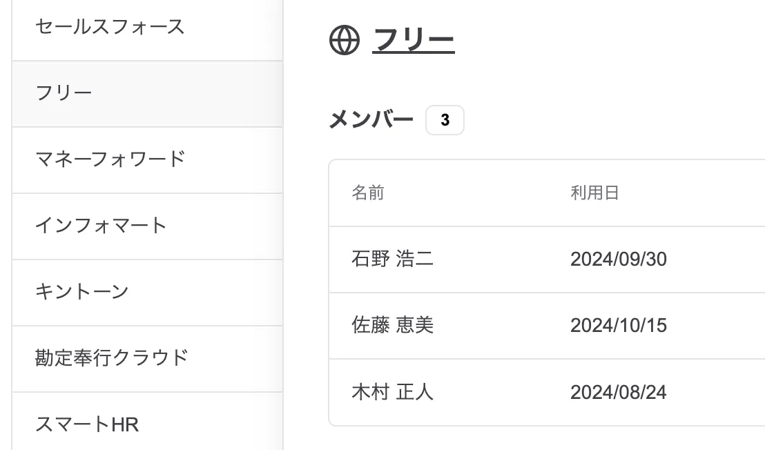The width and height of the screenshot is (765, 450).
Task: Click the メンバー section heading
Action: (371, 119)
